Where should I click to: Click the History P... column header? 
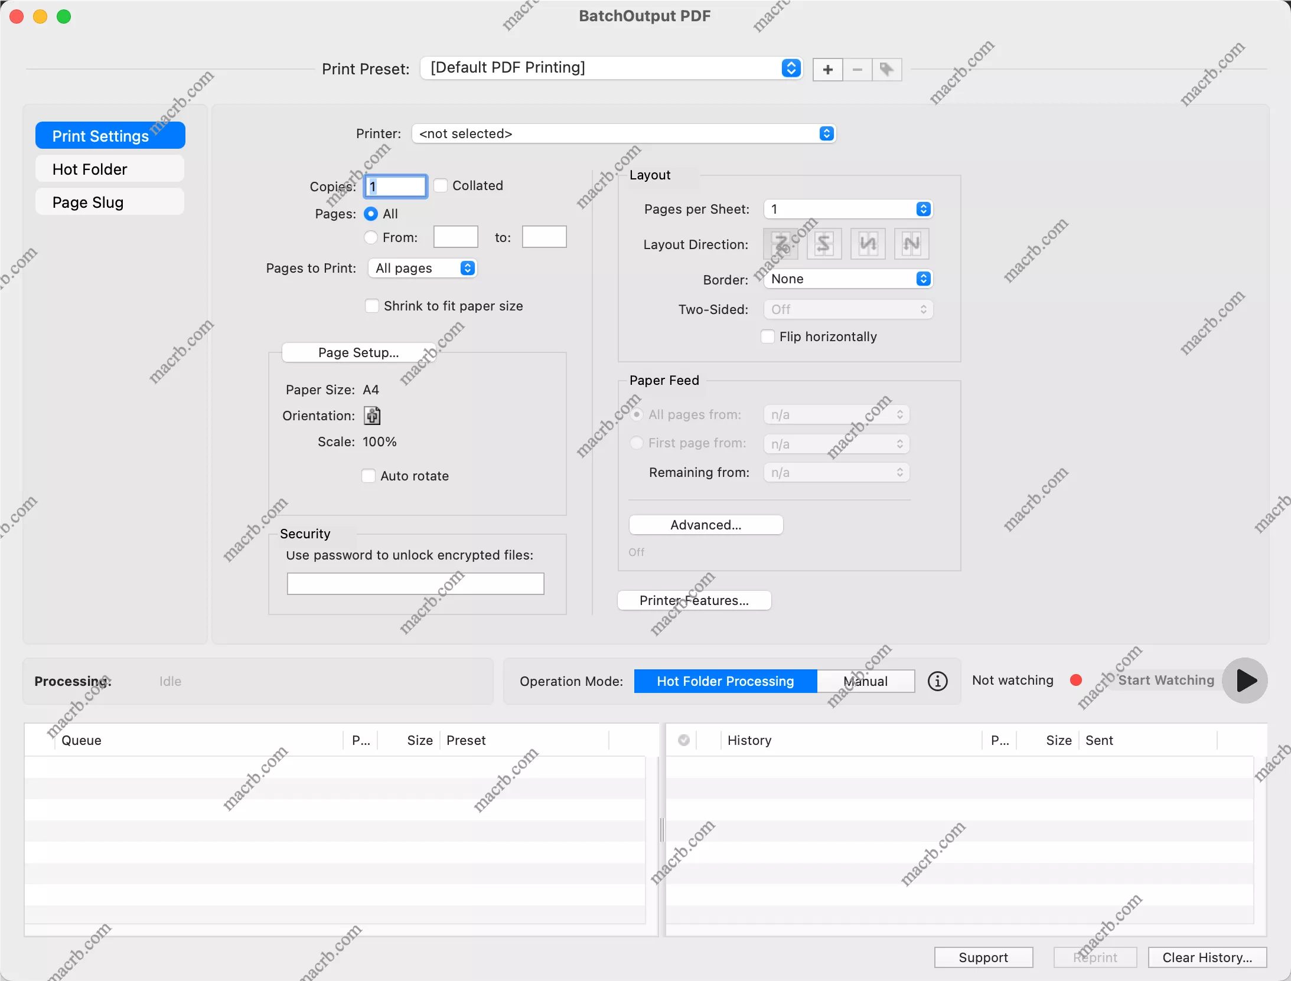(x=1000, y=740)
